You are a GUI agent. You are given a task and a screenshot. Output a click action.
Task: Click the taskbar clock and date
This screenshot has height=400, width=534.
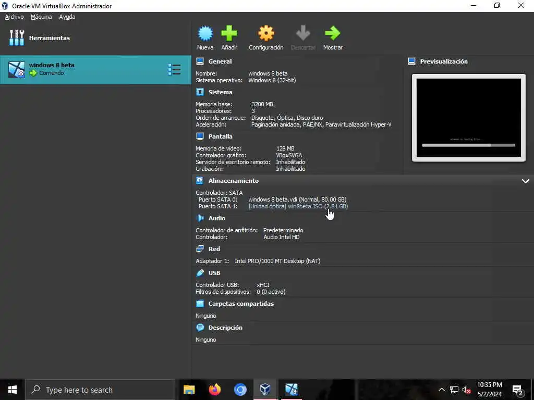pyautogui.click(x=489, y=390)
